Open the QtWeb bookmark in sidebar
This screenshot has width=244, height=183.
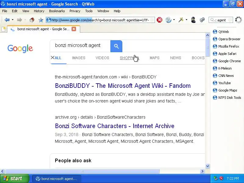[x=221, y=32]
